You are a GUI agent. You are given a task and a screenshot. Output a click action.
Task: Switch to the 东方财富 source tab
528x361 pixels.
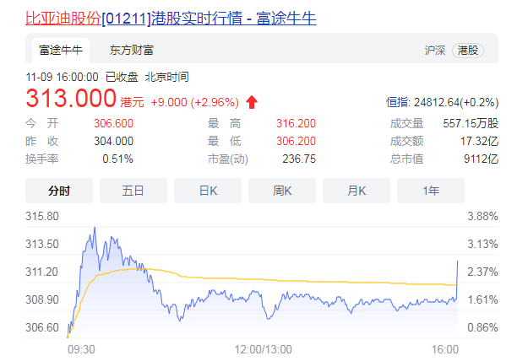pyautogui.click(x=131, y=51)
